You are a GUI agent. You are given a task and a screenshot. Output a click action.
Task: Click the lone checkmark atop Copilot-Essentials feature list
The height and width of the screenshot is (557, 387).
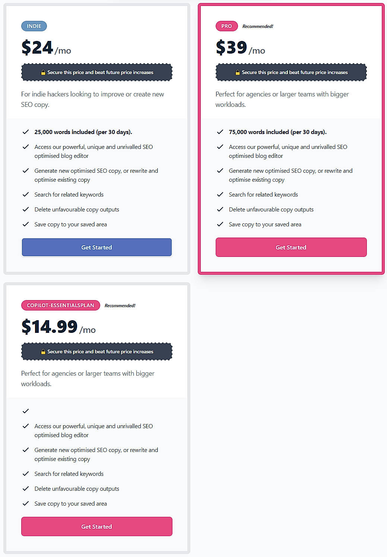26,411
